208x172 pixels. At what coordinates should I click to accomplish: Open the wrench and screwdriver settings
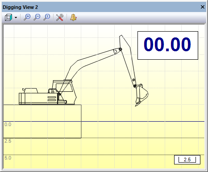[x=60, y=17]
